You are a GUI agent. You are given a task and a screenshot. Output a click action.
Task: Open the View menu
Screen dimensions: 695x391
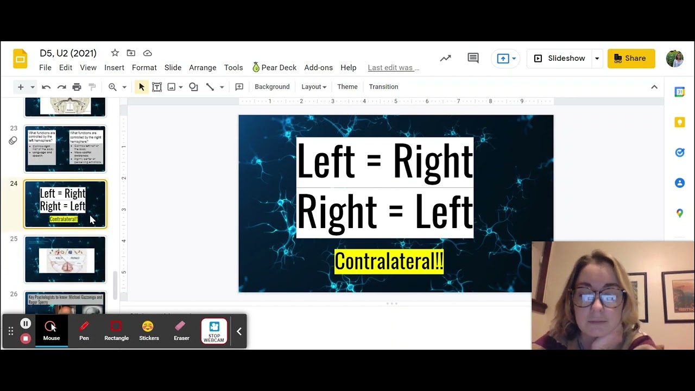point(88,67)
